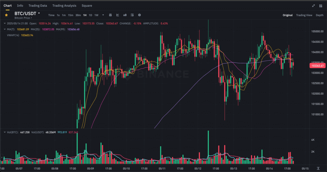The width and height of the screenshot is (327, 172).
Task: Expand the BTC/USDT pair selector dropdown
Action: [39, 13]
